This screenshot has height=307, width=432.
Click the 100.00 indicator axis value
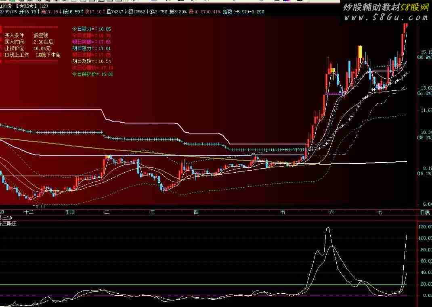coord(425,238)
